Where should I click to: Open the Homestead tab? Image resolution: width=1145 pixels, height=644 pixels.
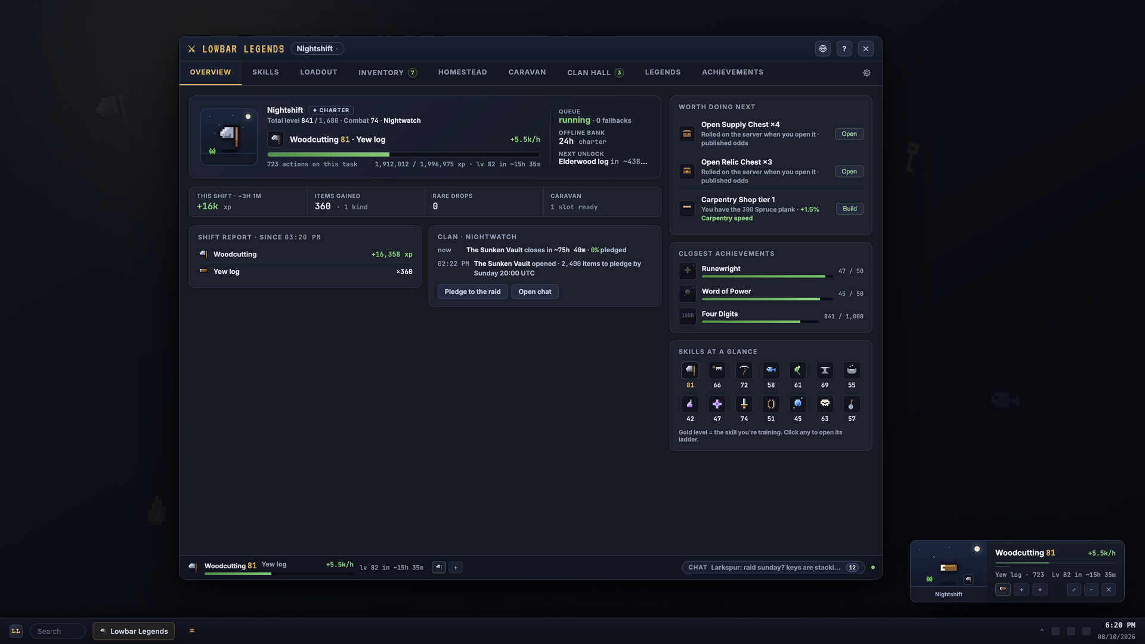(463, 72)
